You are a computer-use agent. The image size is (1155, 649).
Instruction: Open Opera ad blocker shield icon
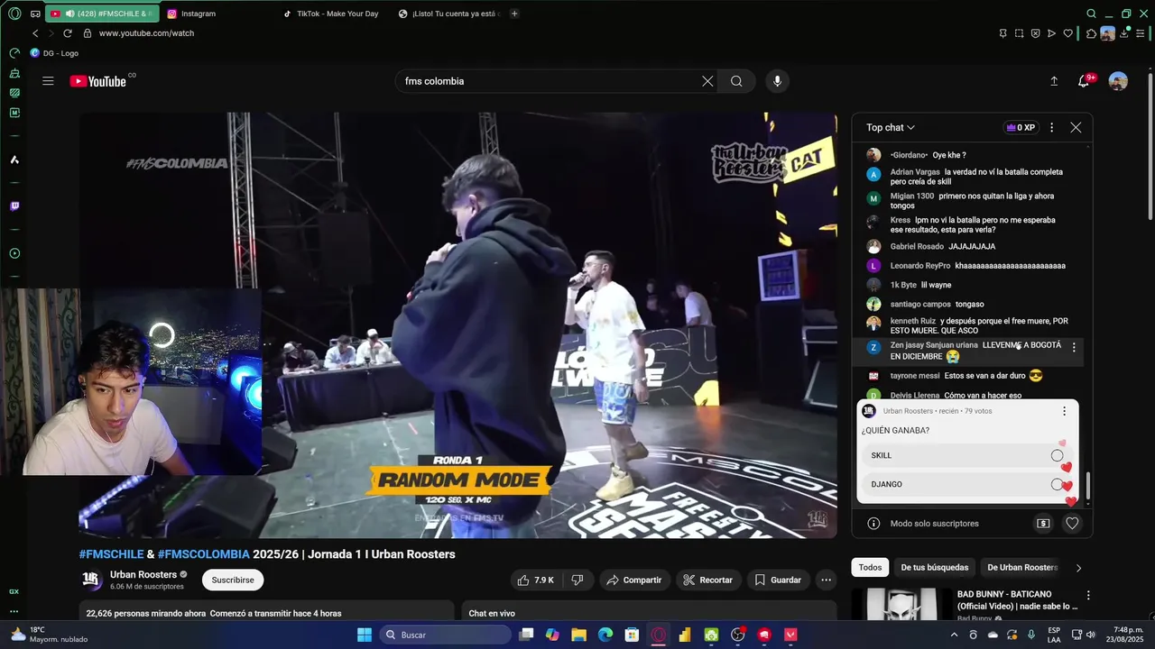(x=1035, y=33)
